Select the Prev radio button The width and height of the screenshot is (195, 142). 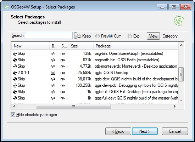(97, 36)
